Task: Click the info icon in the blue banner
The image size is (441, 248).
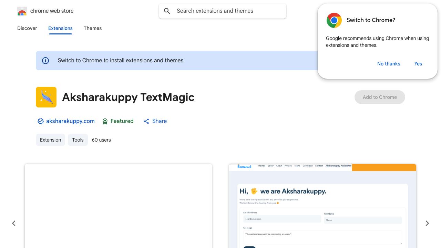Action: (x=45, y=61)
